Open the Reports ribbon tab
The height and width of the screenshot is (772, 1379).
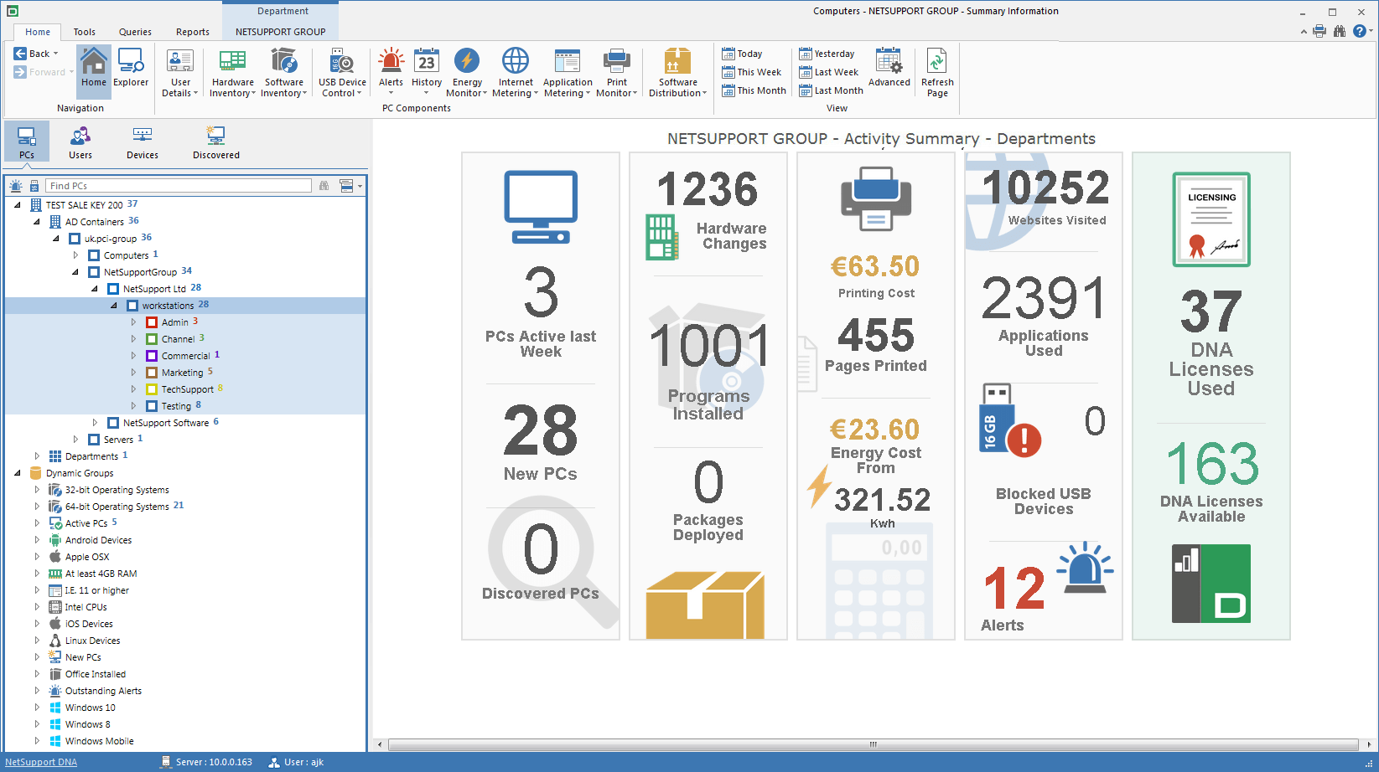click(193, 32)
